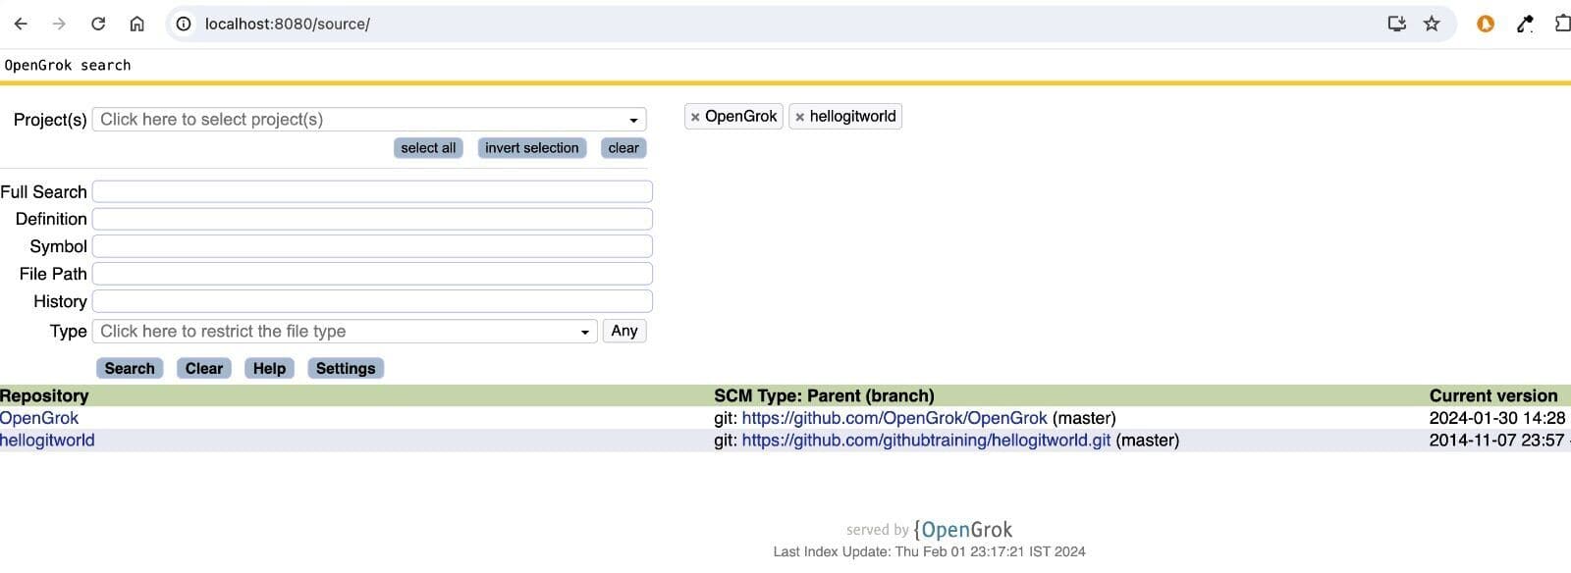Focus the Full Search input field

[x=371, y=192]
